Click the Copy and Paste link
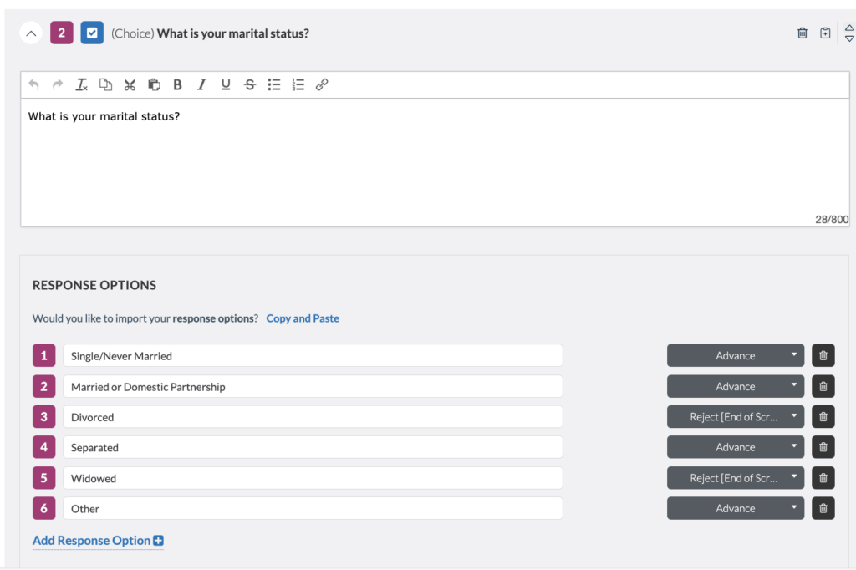 pos(303,318)
